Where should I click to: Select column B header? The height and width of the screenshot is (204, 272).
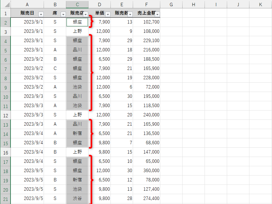pyautogui.click(x=55, y=5)
